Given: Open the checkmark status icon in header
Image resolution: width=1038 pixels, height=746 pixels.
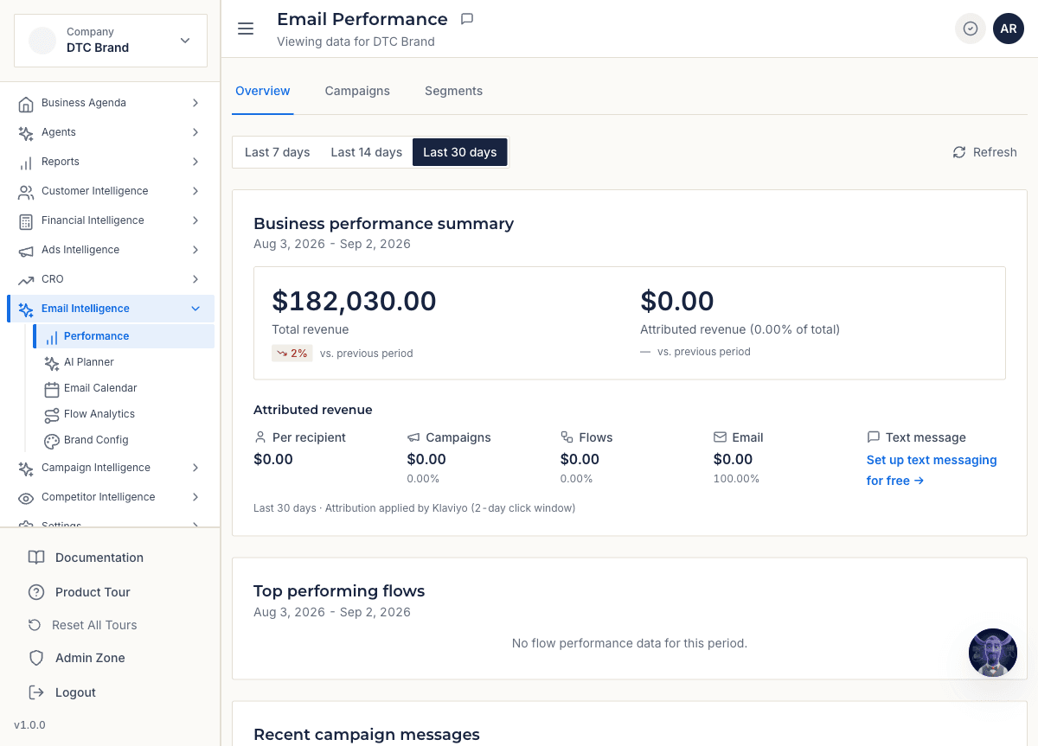Looking at the screenshot, I should coord(971,29).
